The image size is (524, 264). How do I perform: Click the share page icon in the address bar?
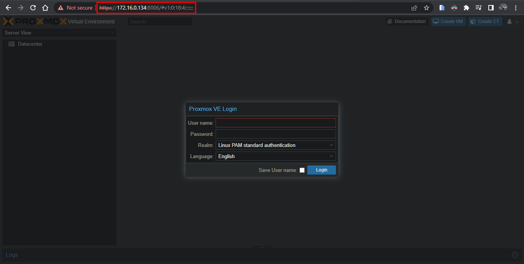(x=414, y=8)
